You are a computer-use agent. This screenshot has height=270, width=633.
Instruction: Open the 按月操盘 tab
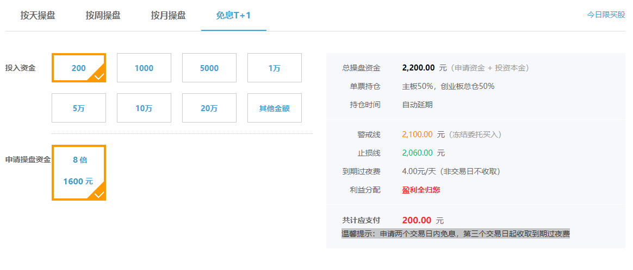(169, 16)
